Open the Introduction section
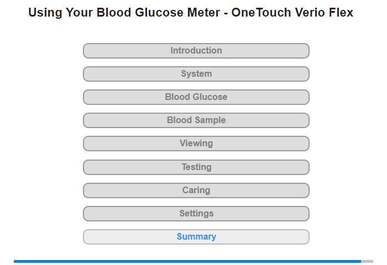Screen dimensions: 387x265 [196, 51]
